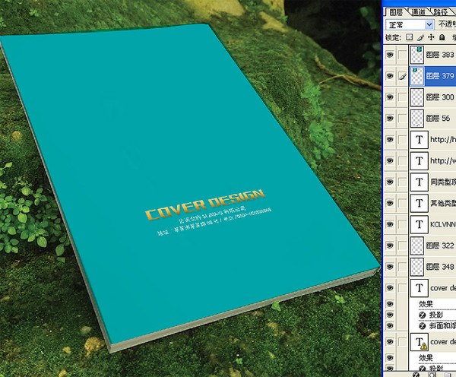Viewport: 456px width, 377px height.
Task: Click link box of layer 图层 322
Action: click(403, 246)
